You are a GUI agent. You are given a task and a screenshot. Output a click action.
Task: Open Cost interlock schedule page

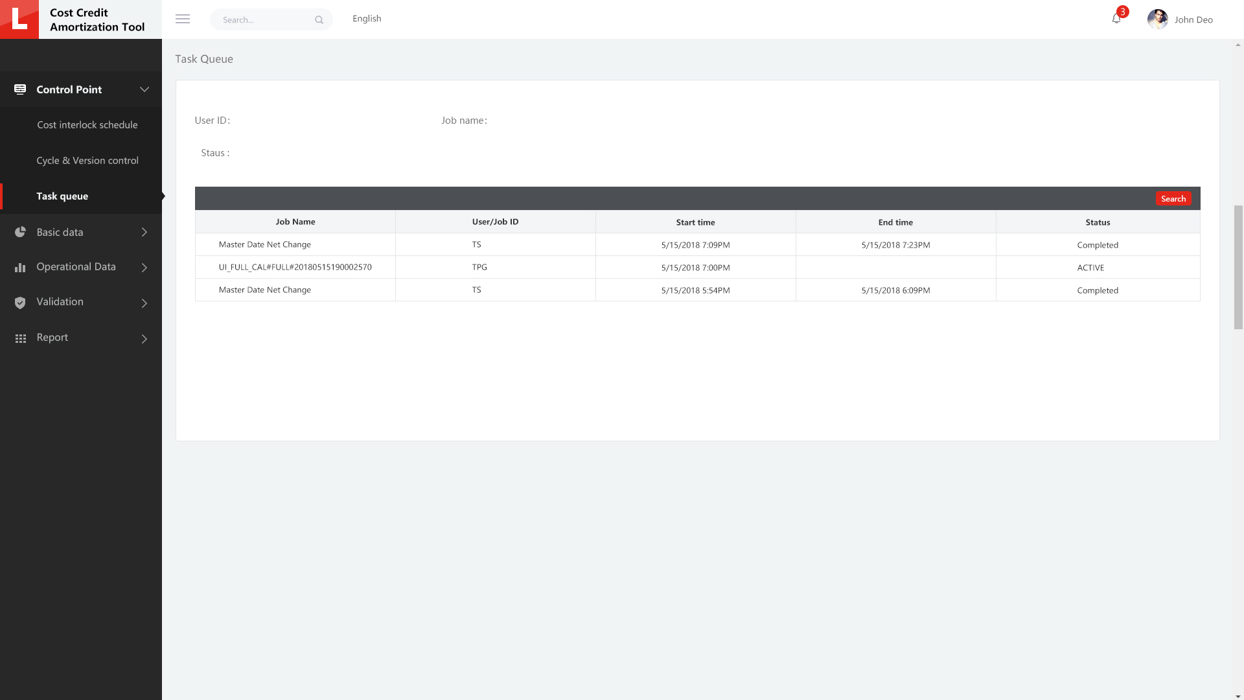pyautogui.click(x=87, y=124)
